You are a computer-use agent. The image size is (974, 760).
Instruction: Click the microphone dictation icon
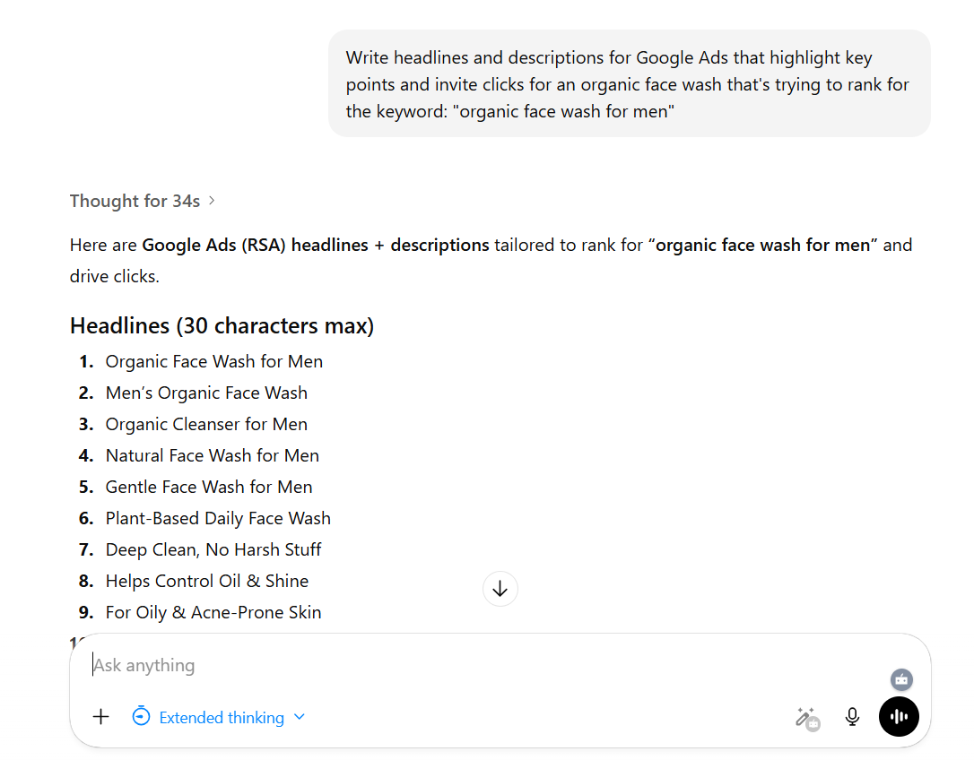[853, 717]
